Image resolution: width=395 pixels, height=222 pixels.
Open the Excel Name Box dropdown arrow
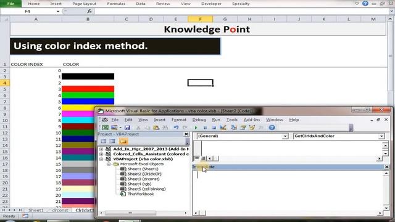tap(57, 11)
